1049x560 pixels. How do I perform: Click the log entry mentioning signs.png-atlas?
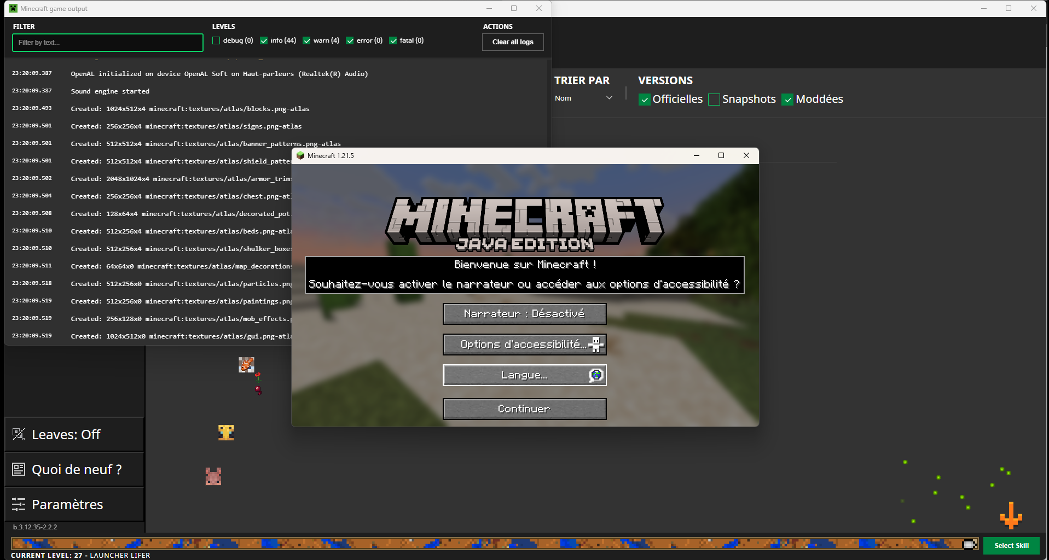186,126
